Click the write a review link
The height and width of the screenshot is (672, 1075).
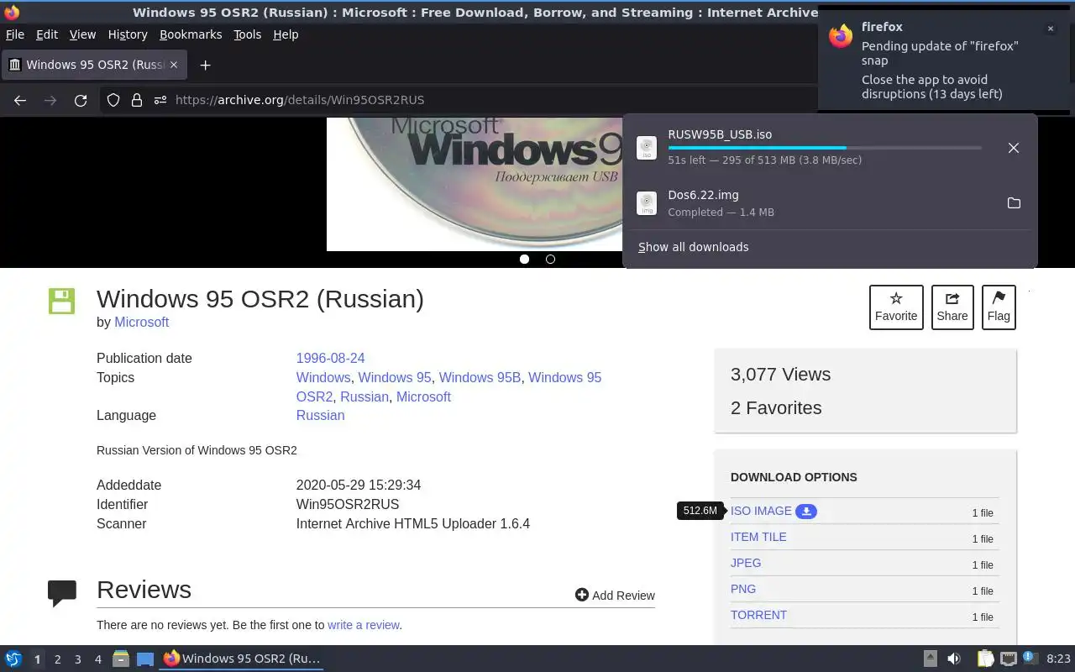click(x=364, y=625)
